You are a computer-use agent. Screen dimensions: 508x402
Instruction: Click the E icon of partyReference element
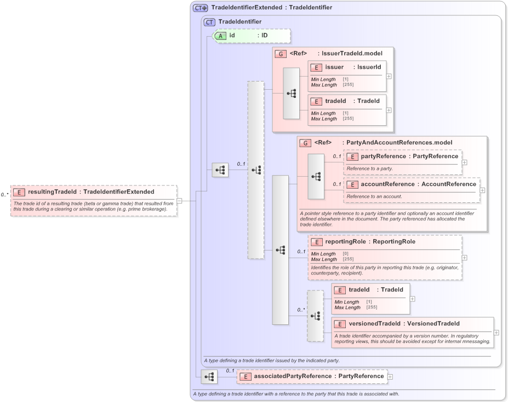(352, 157)
